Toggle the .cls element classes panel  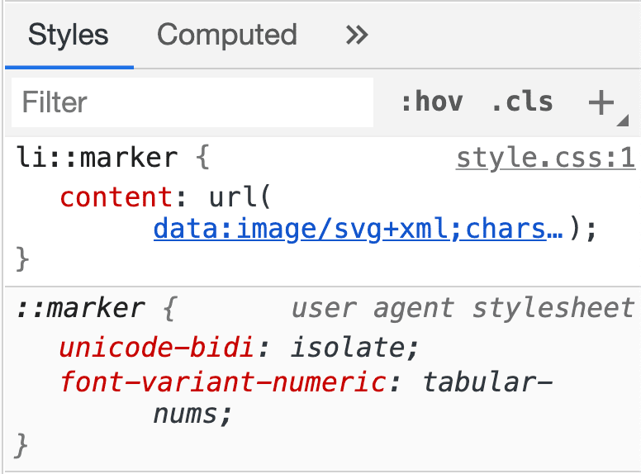(521, 102)
